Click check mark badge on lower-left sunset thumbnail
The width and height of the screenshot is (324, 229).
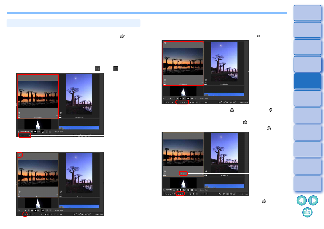tap(20, 155)
